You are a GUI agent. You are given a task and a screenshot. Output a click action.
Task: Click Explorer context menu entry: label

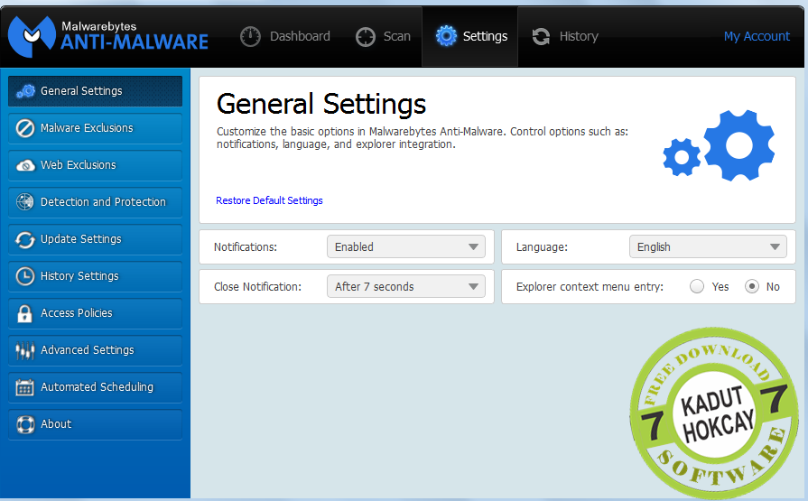[590, 287]
